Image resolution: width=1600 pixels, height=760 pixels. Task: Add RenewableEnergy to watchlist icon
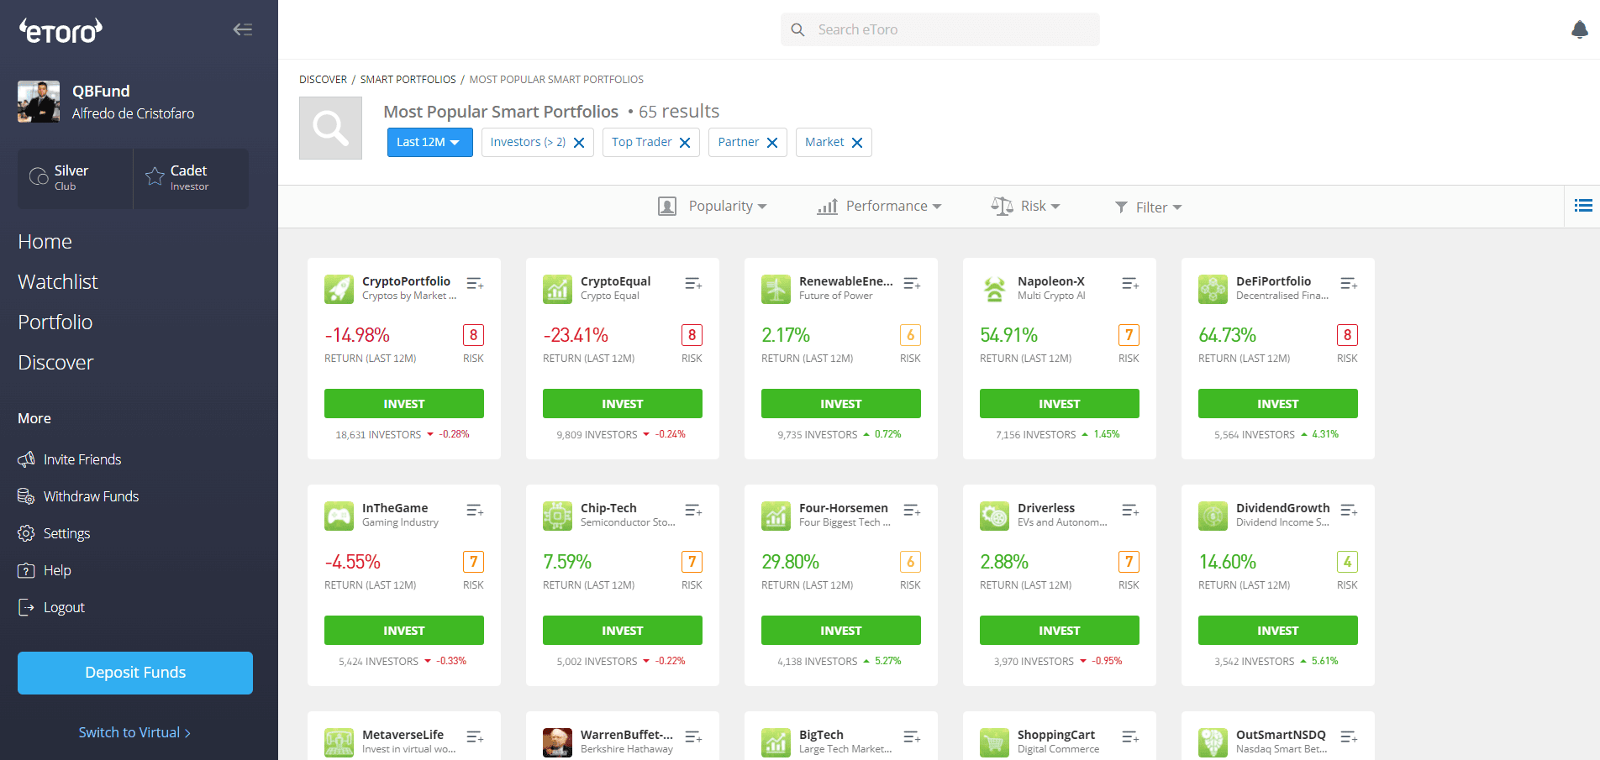pos(912,284)
